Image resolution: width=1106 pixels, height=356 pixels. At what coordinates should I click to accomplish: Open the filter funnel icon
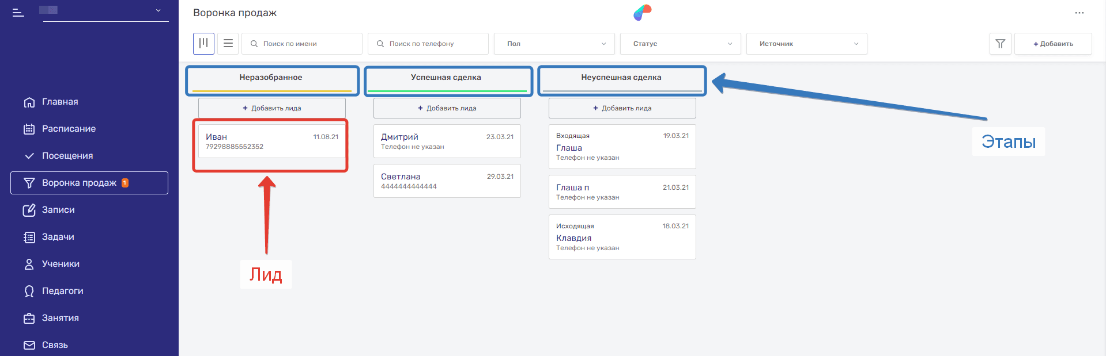click(1000, 44)
